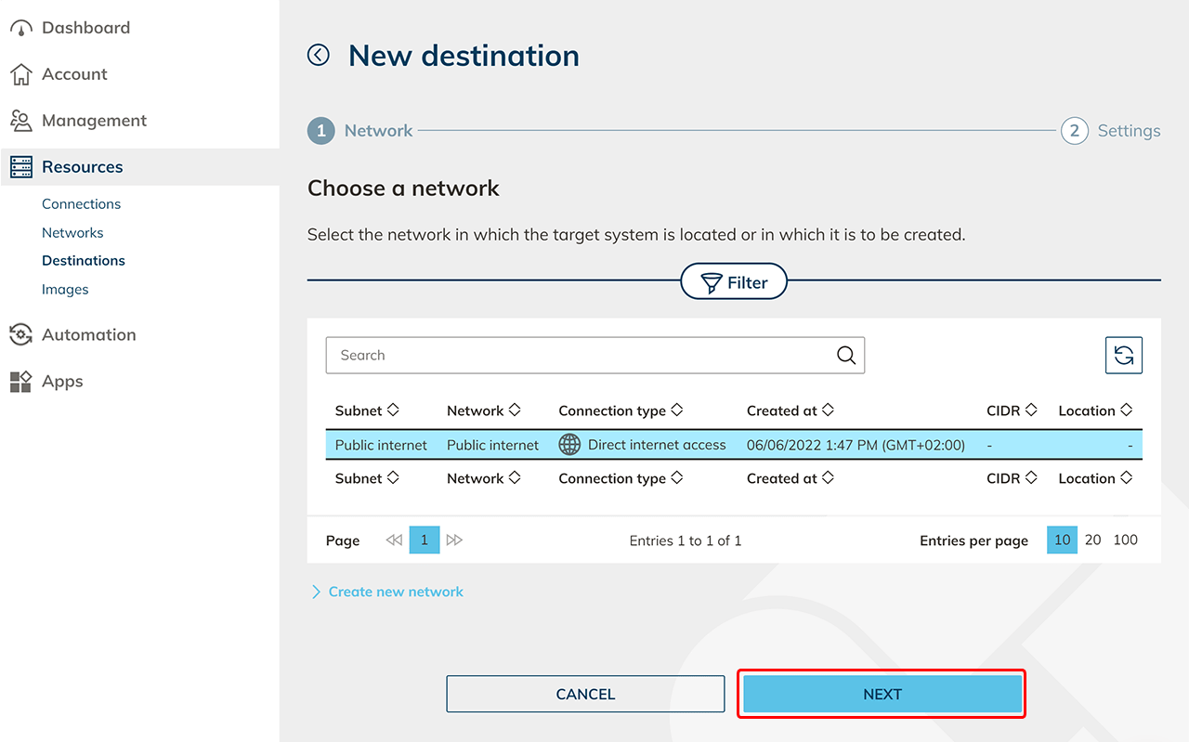1189x742 pixels.
Task: Sort table by Created at column
Action: (790, 410)
